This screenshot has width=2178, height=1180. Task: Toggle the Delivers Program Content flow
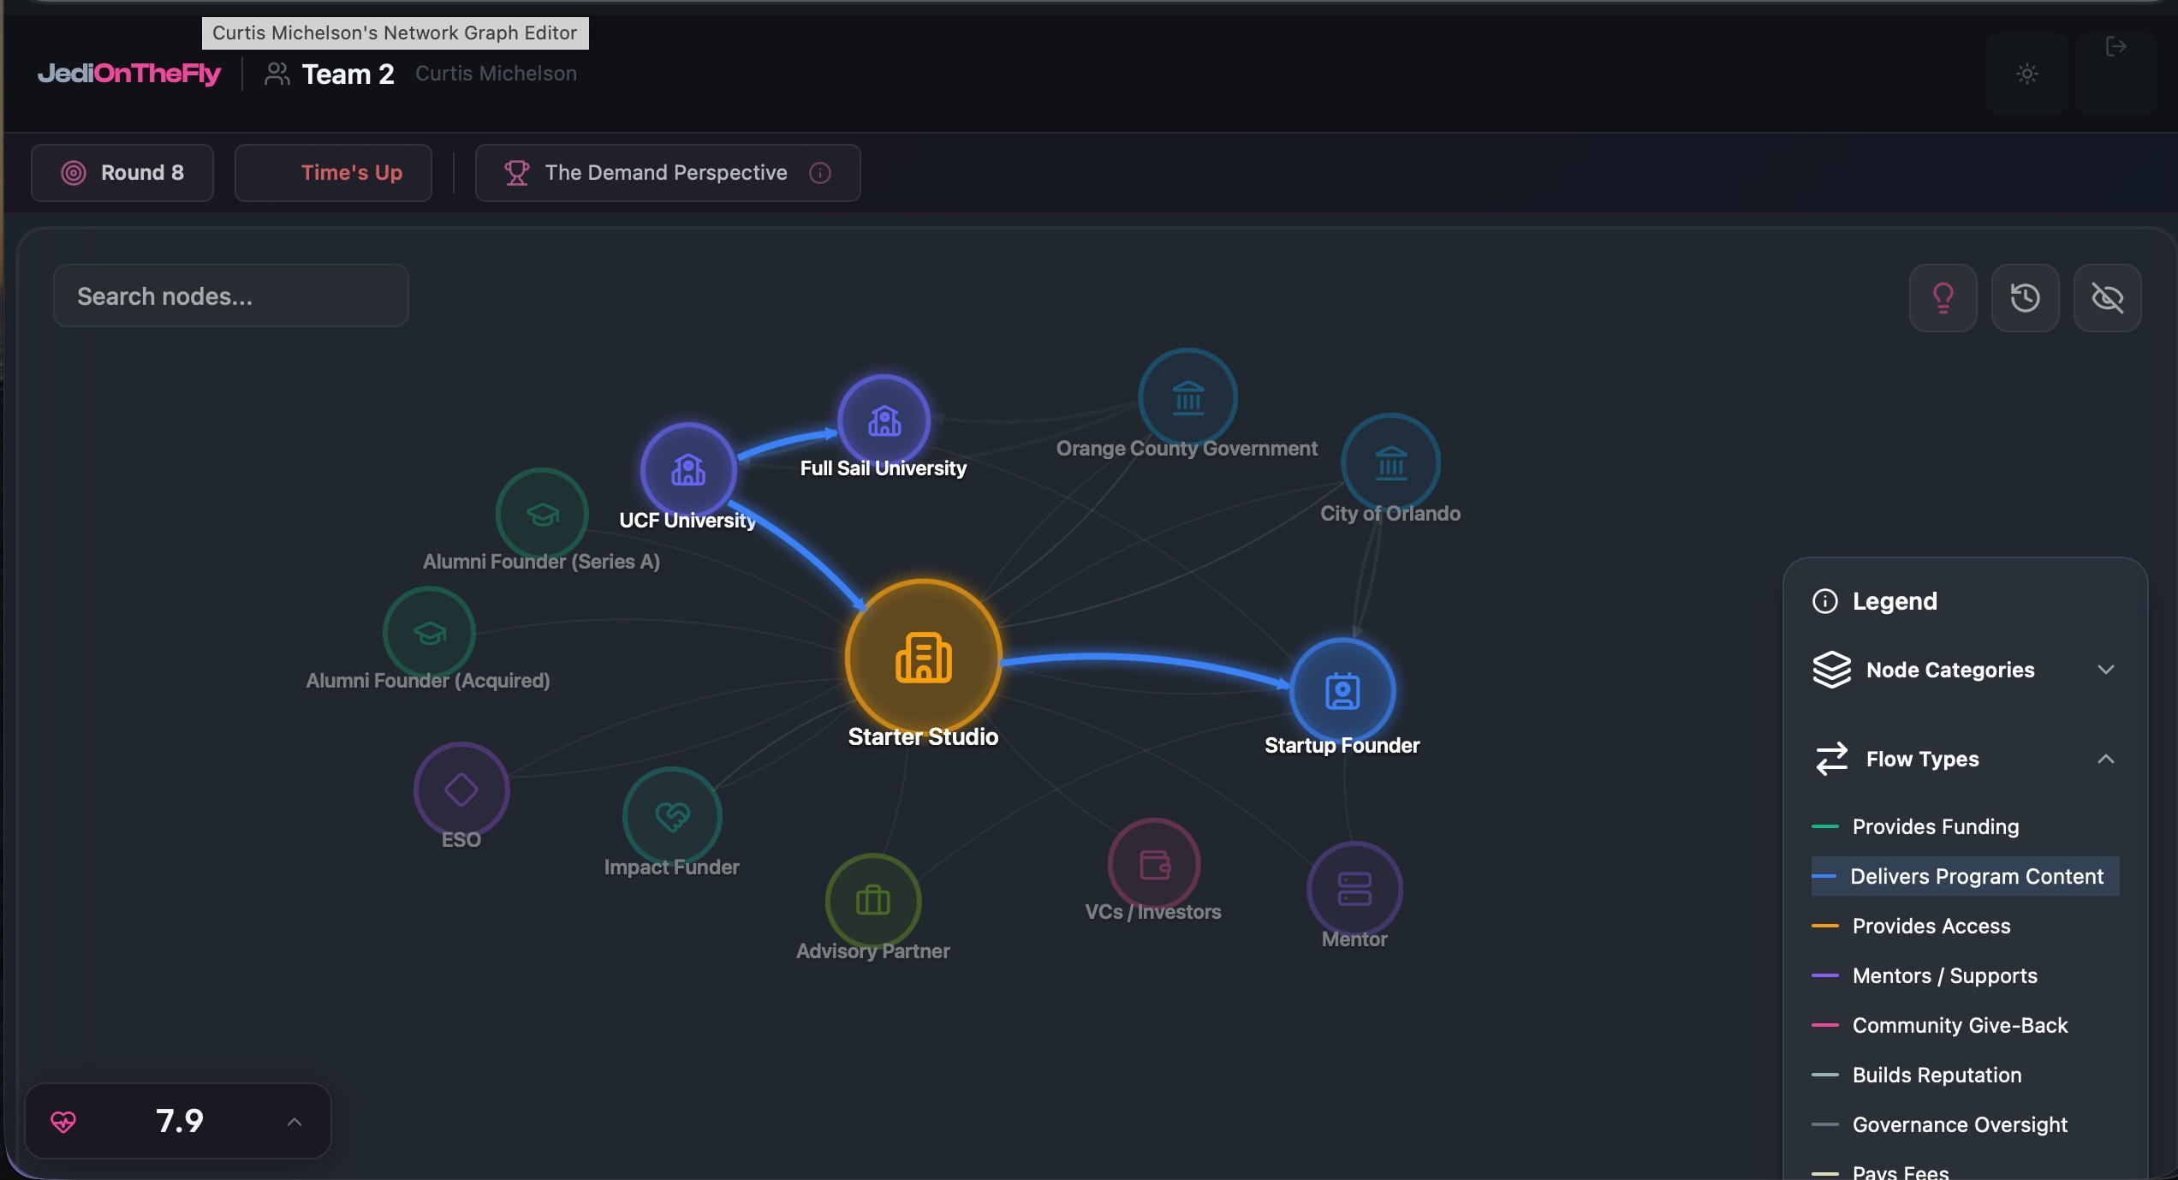pyautogui.click(x=1966, y=876)
